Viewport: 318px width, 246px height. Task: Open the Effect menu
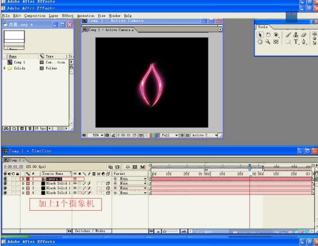(x=67, y=16)
